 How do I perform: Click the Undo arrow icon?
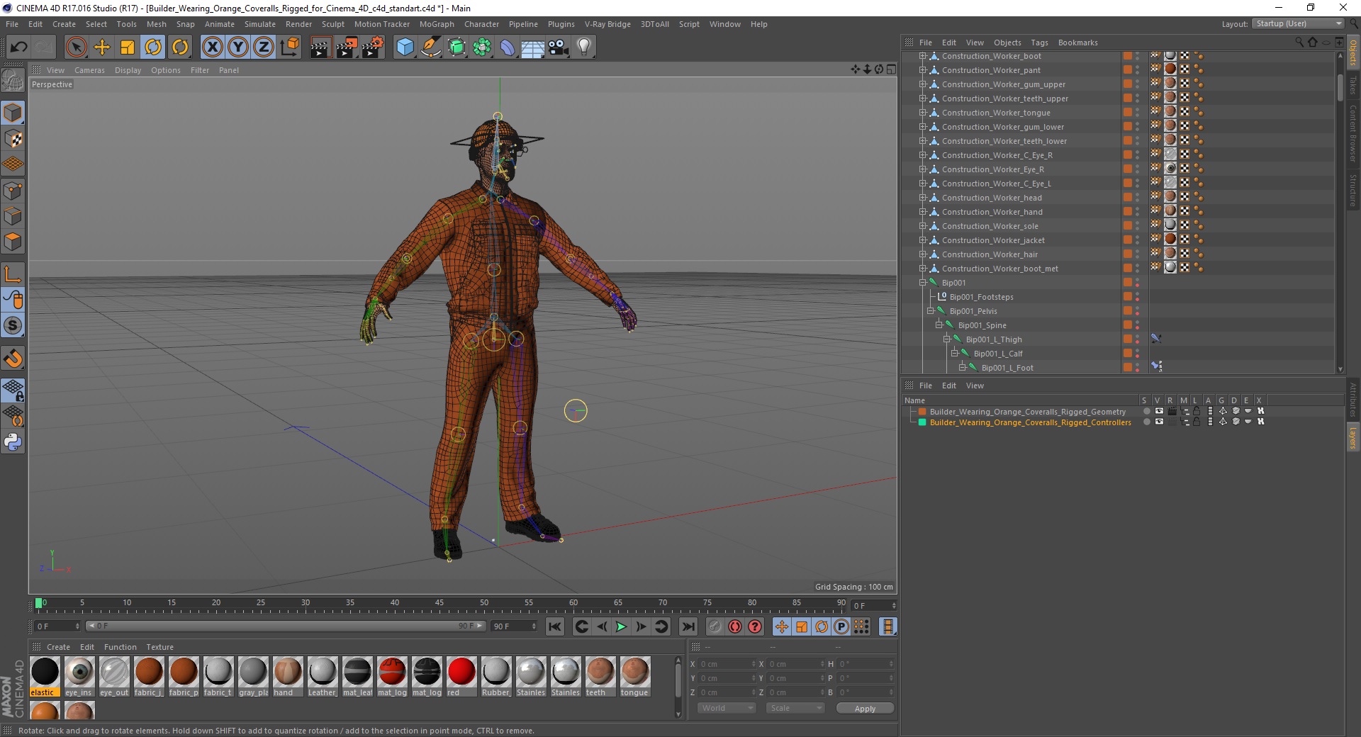coord(18,47)
